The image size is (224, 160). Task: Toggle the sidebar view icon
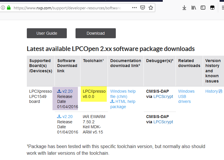(x=203, y=8)
